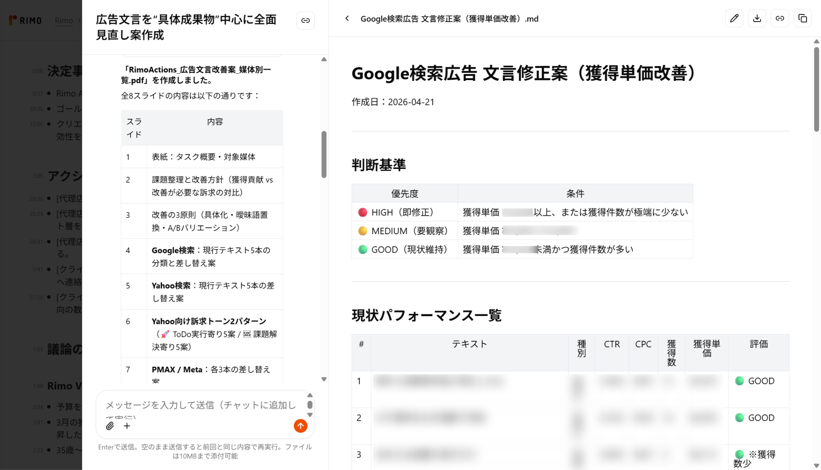Click the chat panel scrollbar thumb
The height and width of the screenshot is (470, 821).
coord(324,154)
